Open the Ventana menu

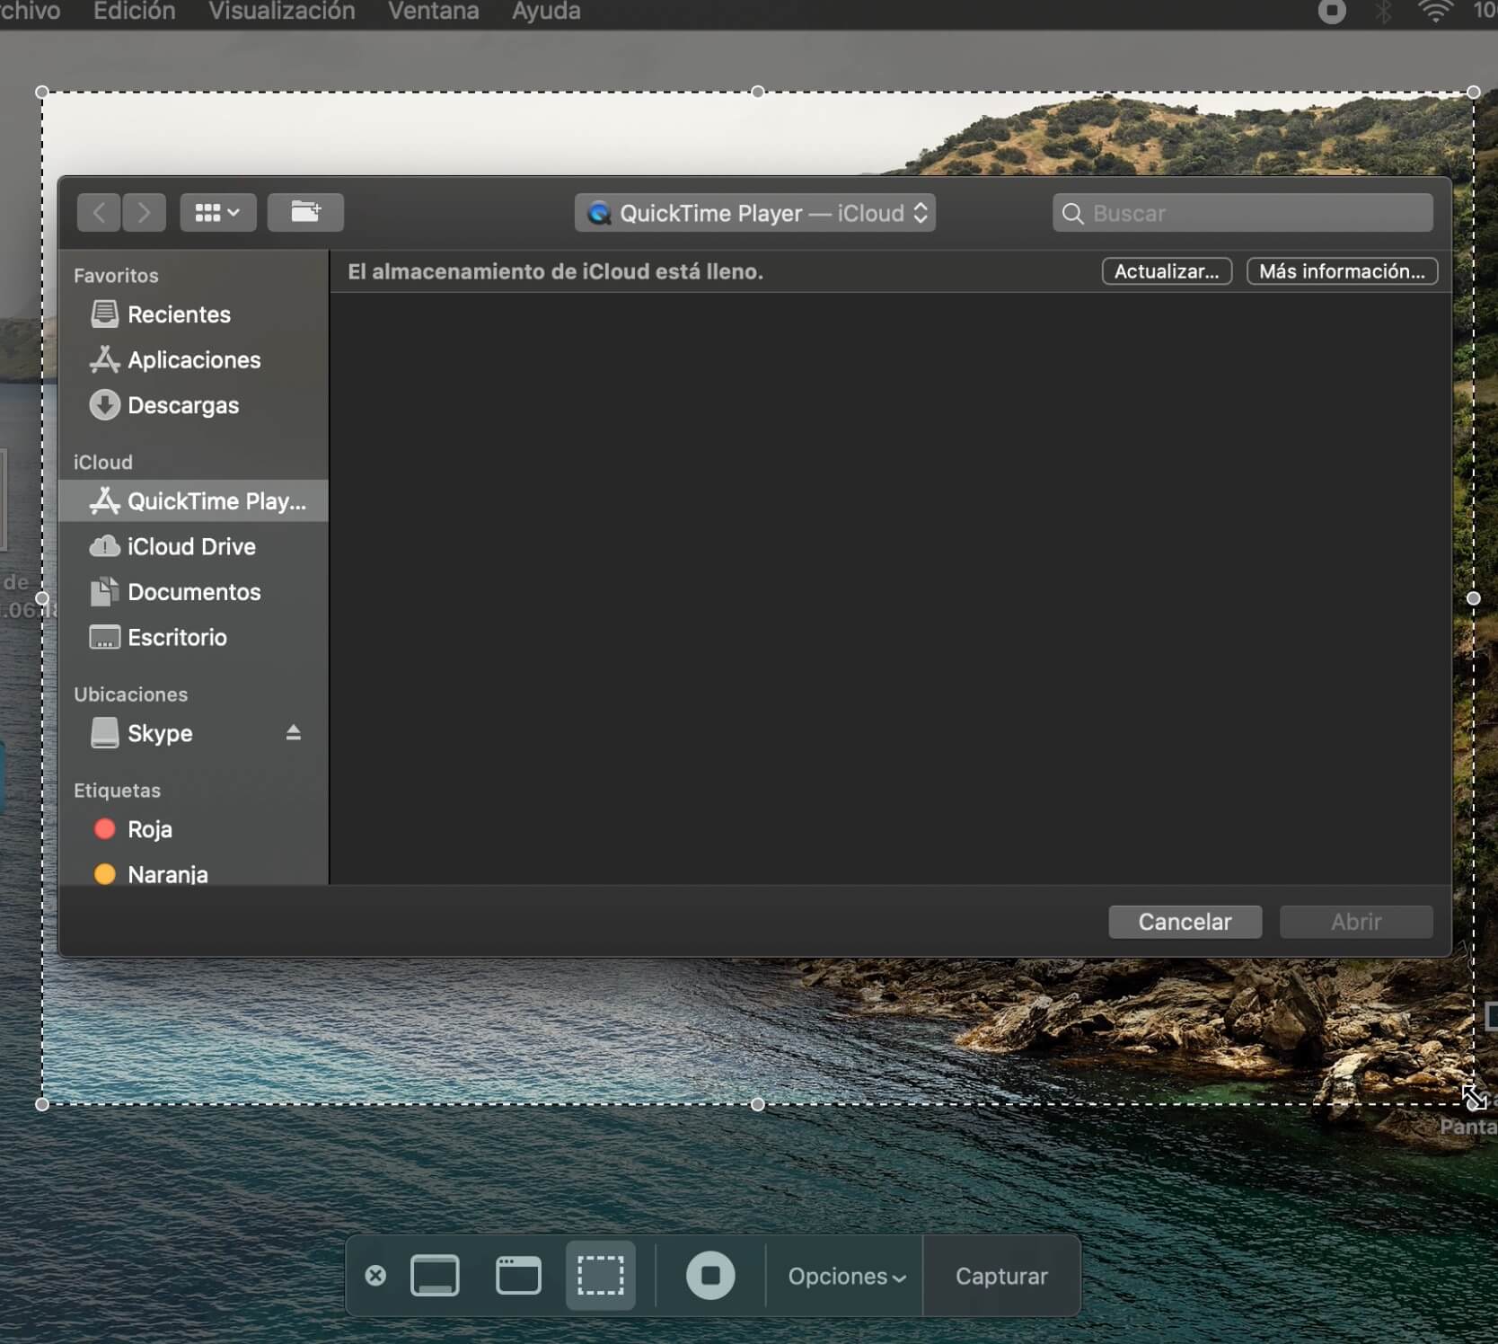coord(434,12)
